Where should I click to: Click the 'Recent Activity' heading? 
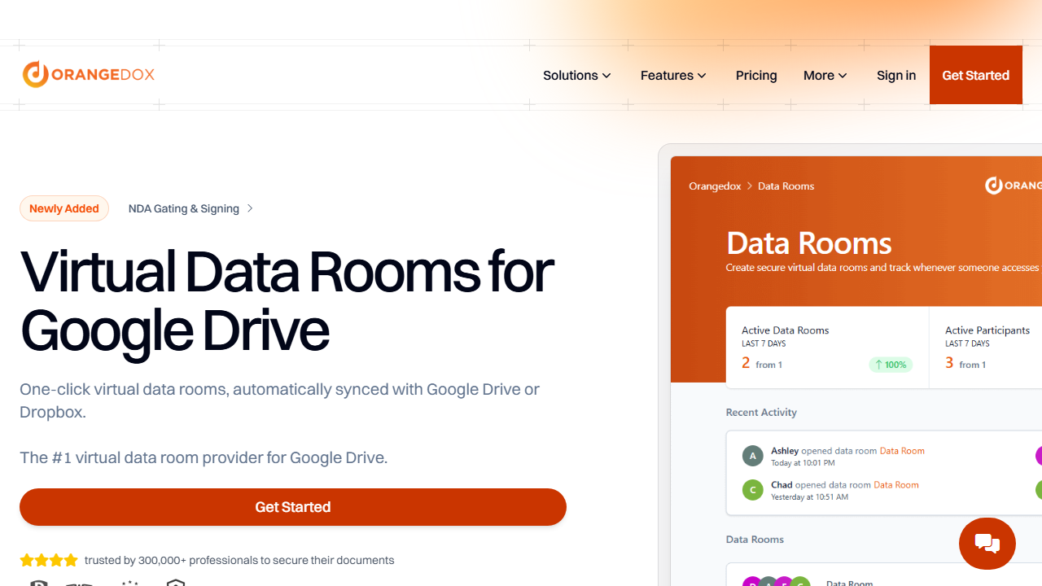pyautogui.click(x=761, y=412)
